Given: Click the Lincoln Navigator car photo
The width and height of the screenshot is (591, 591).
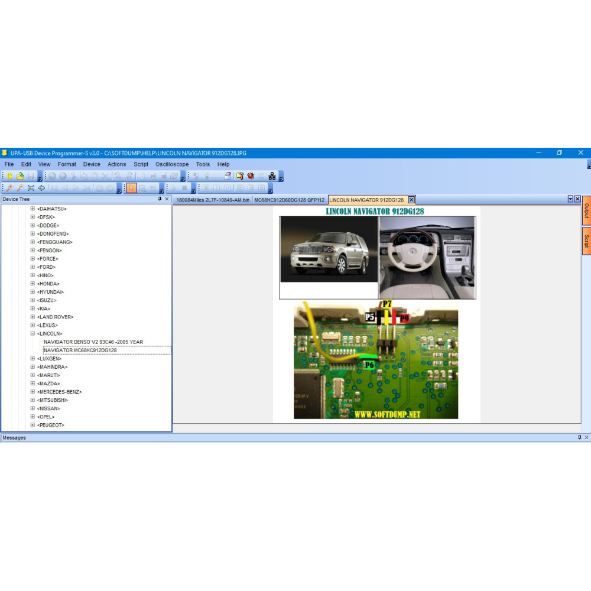Looking at the screenshot, I should (x=329, y=249).
